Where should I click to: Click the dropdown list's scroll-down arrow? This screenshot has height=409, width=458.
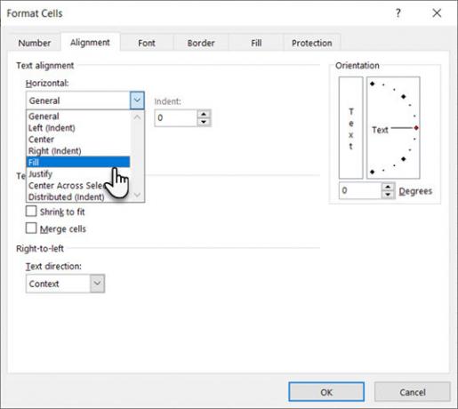[137, 195]
